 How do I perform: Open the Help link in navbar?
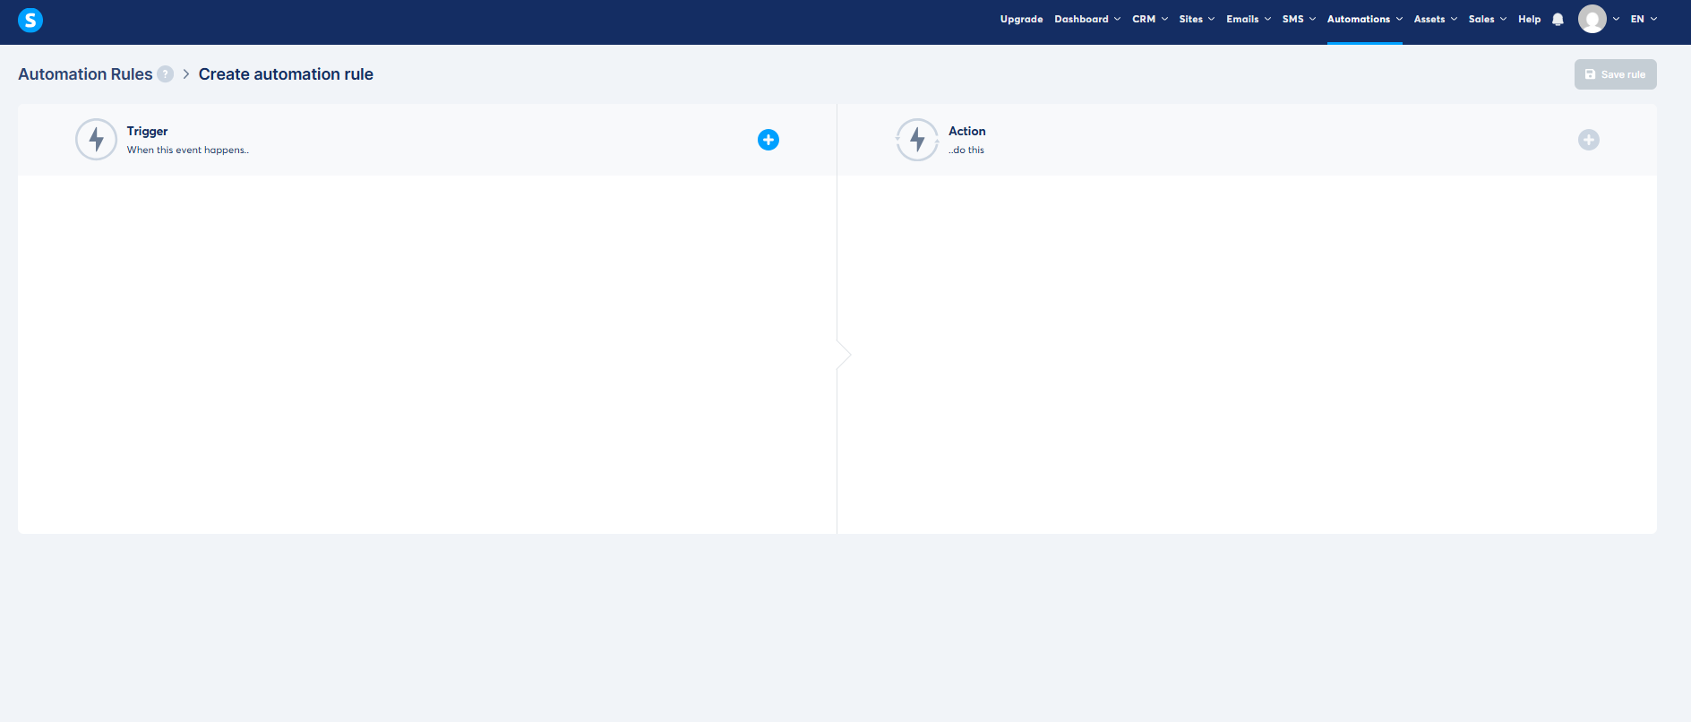[x=1529, y=19]
